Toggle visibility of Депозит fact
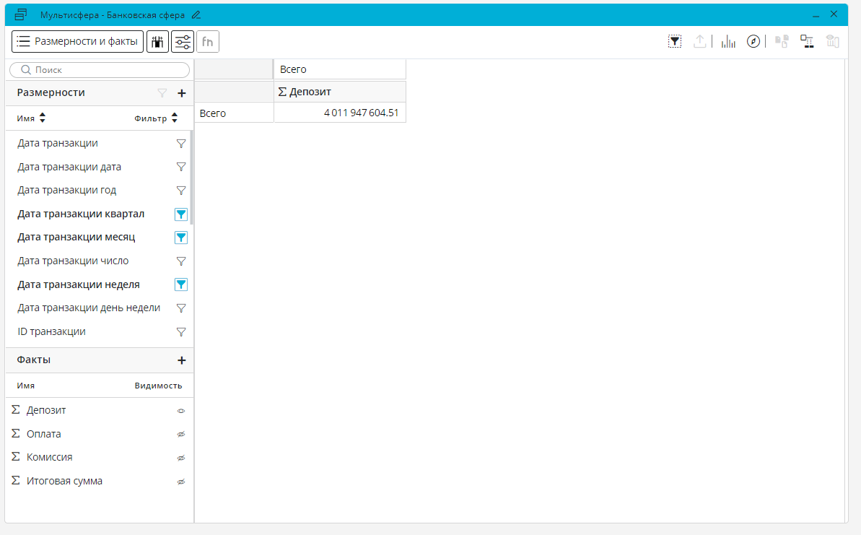This screenshot has height=535, width=861. pyautogui.click(x=181, y=411)
